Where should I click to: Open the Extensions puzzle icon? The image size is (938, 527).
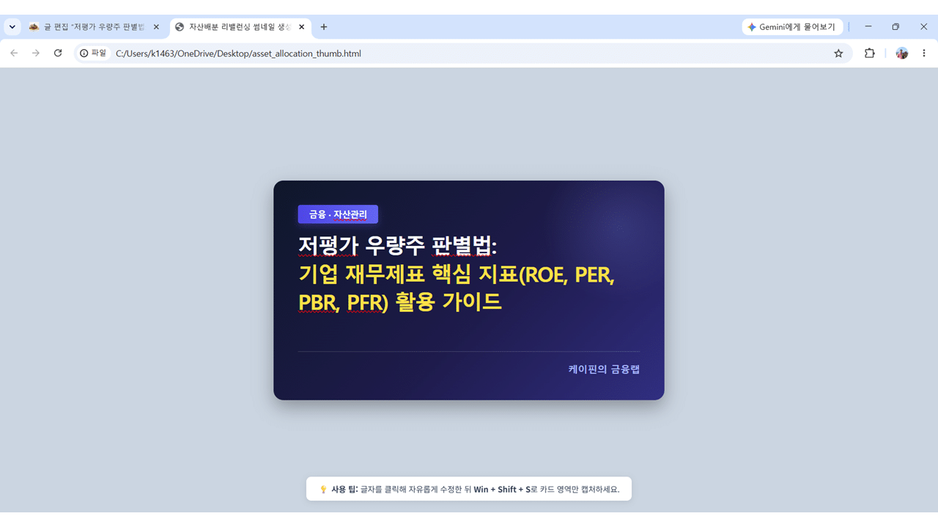[870, 53]
